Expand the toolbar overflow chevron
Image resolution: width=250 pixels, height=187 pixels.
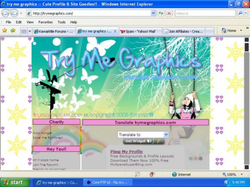tap(247, 28)
